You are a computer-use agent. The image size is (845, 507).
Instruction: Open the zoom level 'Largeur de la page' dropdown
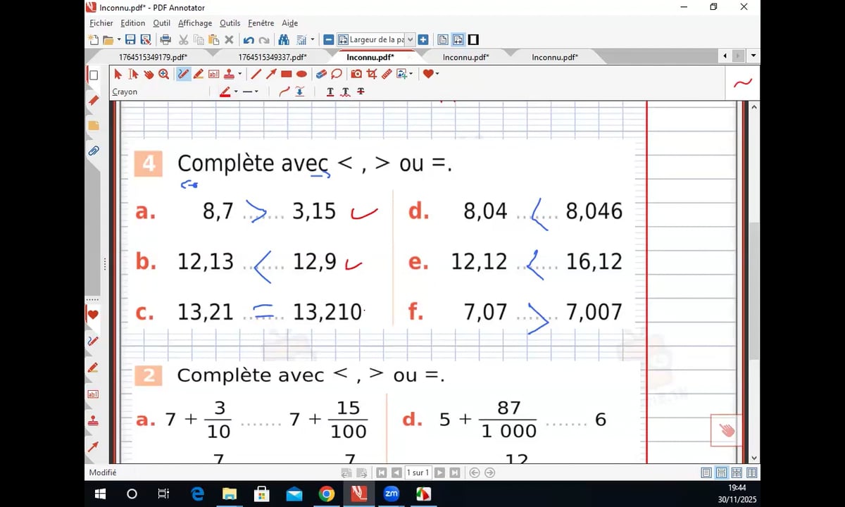tap(411, 39)
